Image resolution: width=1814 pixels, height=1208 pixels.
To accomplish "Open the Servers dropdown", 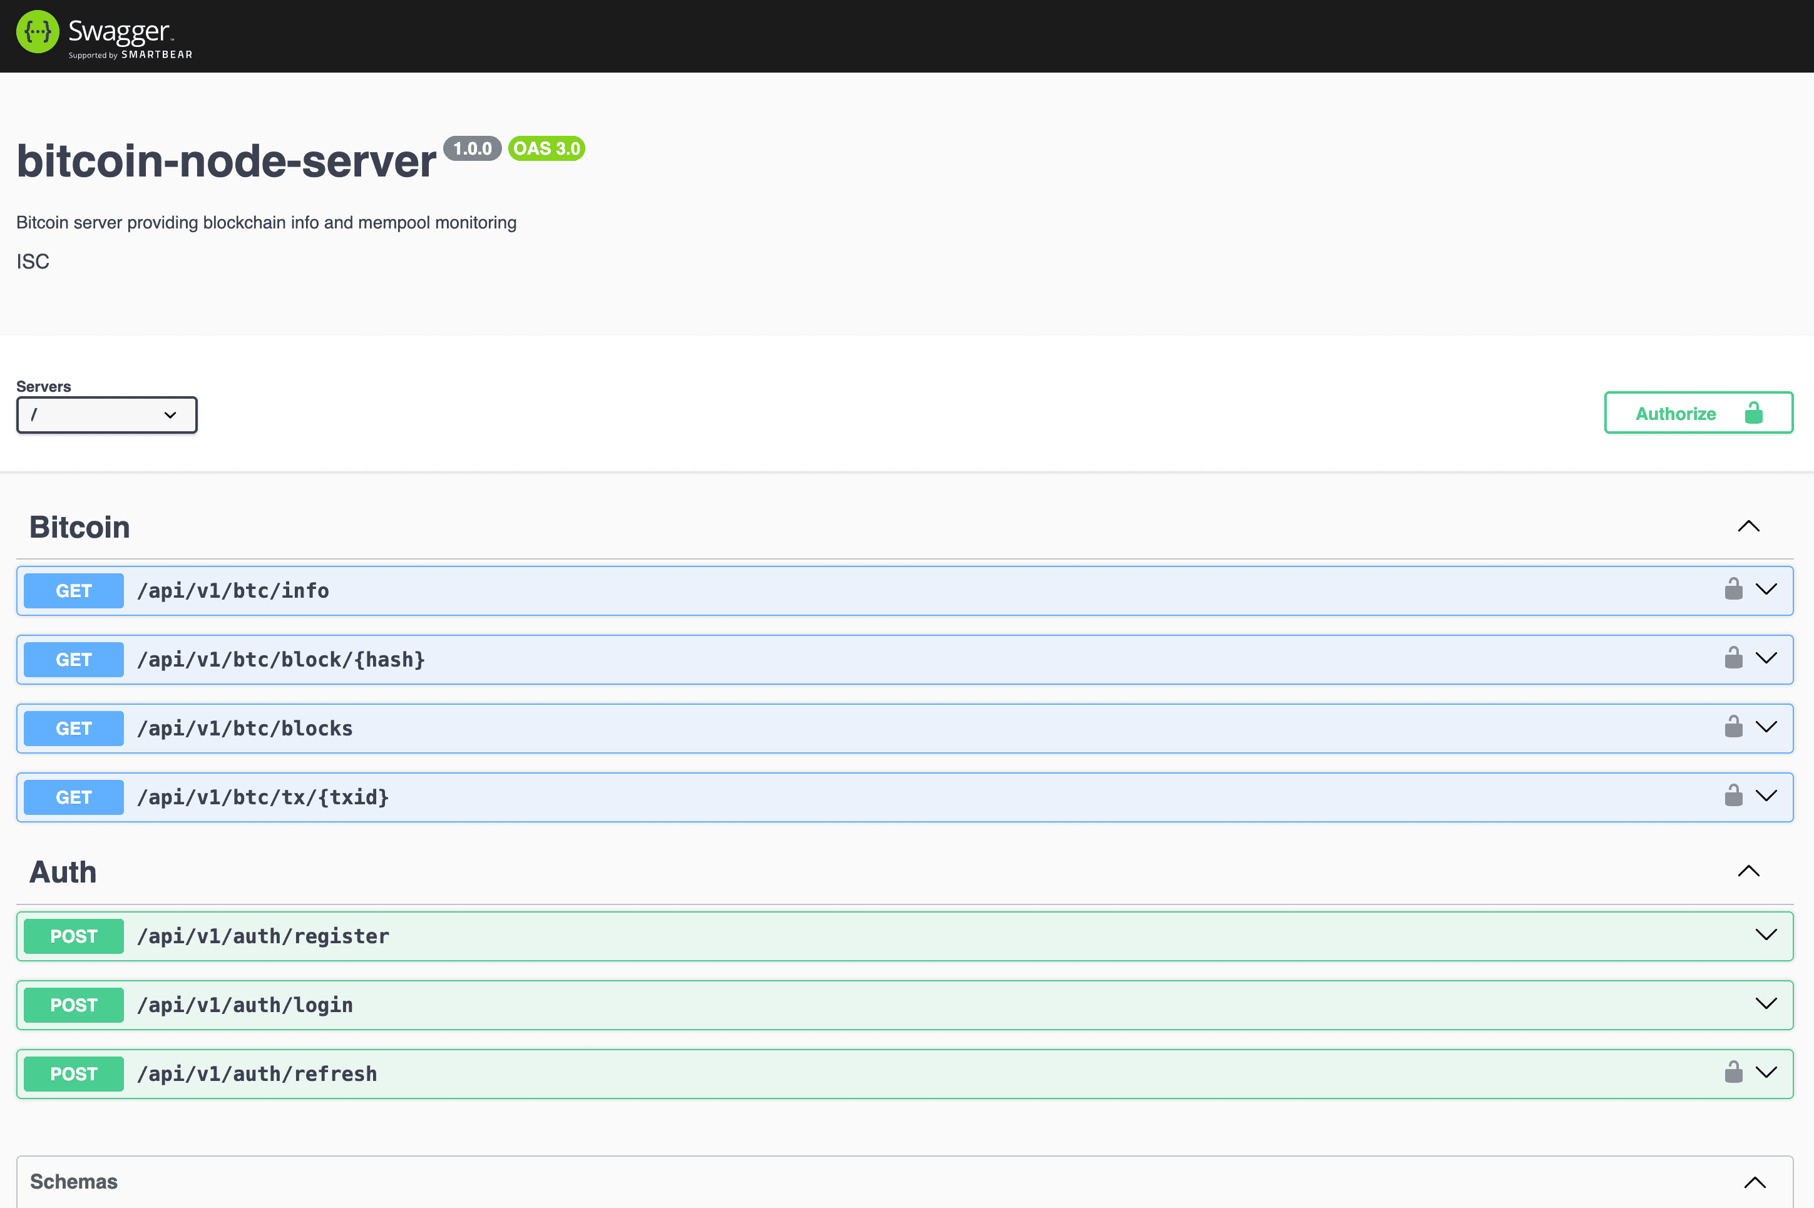I will tap(107, 415).
